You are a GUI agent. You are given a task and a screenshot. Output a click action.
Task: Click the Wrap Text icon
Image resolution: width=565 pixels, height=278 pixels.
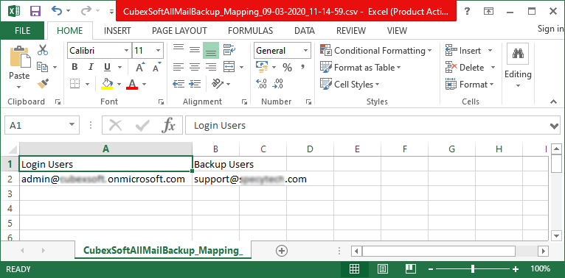coord(229,50)
